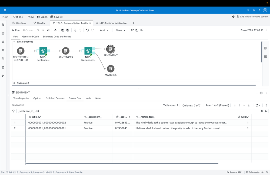Image resolution: width=270 pixels, height=175 pixels.
Task: Select the SENTIMENT table node
Action: (111, 49)
